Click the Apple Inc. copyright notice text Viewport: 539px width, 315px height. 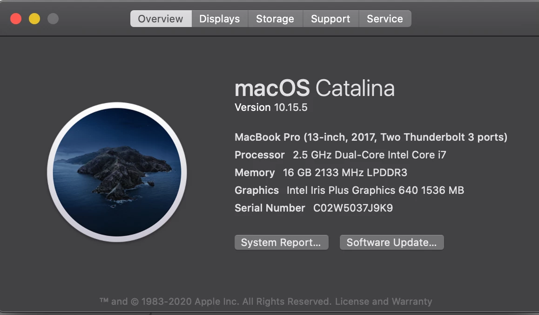(216, 301)
